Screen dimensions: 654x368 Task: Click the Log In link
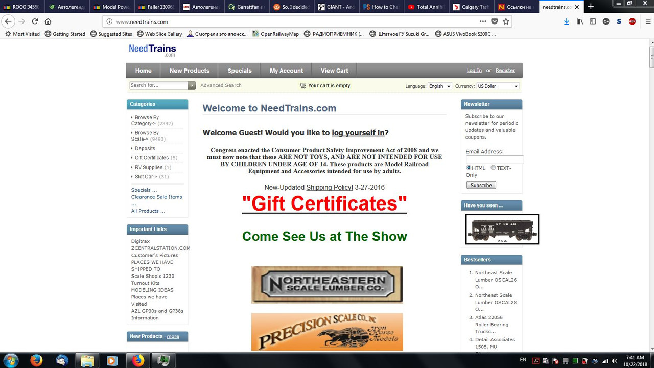coord(474,71)
